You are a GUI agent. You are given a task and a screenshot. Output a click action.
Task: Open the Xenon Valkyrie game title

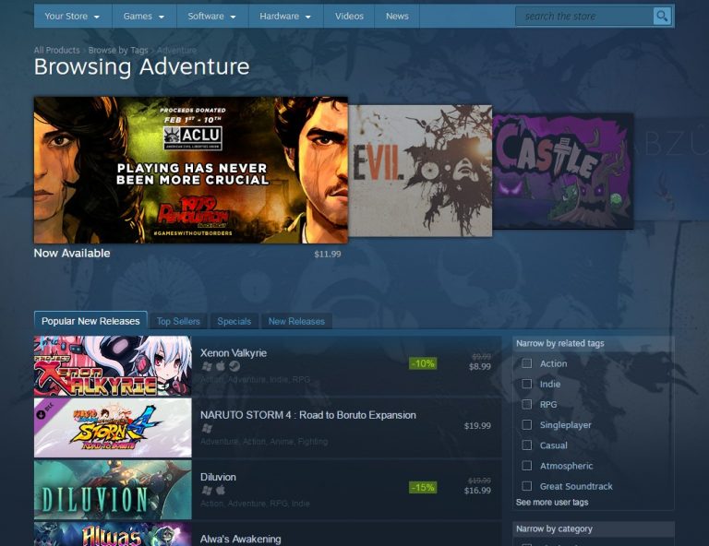click(x=234, y=353)
